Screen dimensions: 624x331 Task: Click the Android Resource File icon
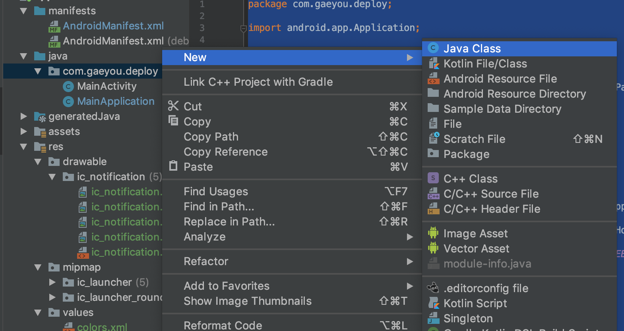[x=433, y=79]
